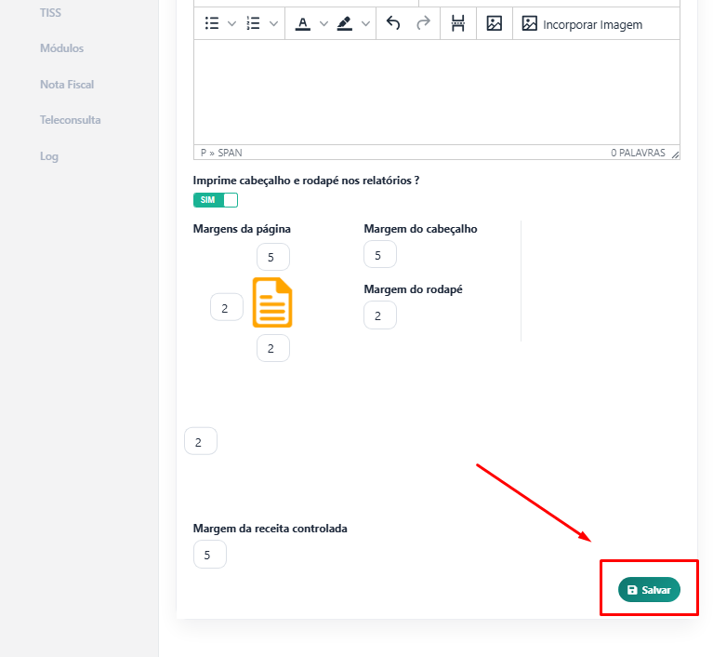Click the insert image icon

click(x=495, y=24)
